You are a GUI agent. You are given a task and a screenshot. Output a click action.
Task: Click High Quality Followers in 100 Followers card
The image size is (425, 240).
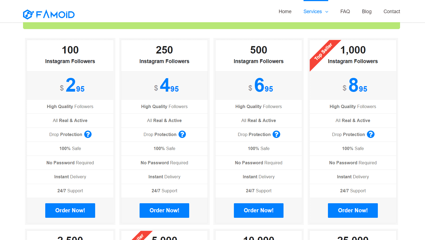pos(70,106)
